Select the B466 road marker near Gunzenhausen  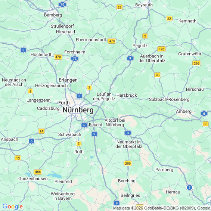click(x=38, y=172)
